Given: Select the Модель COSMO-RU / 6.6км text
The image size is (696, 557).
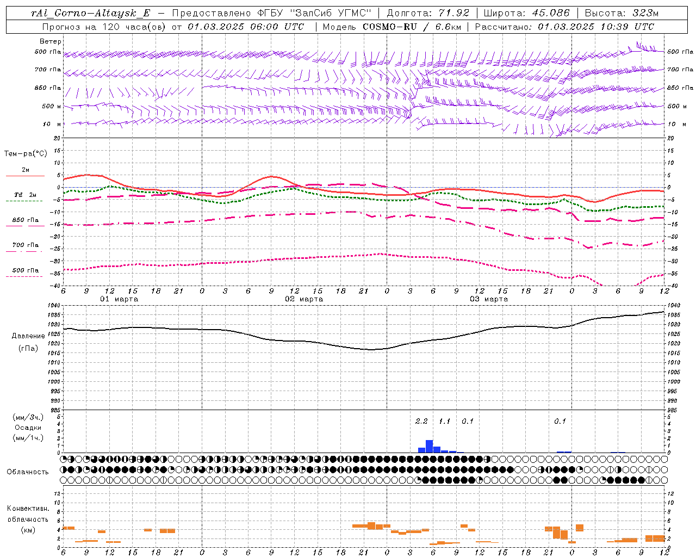Looking at the screenshot, I should click(x=392, y=27).
